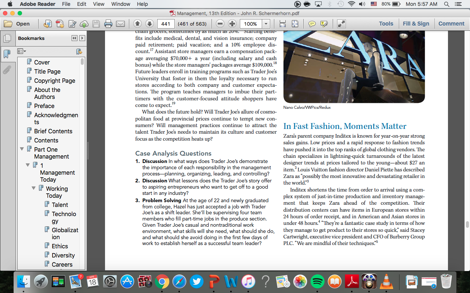
Task: Click the Open file button
Action: coord(17,24)
